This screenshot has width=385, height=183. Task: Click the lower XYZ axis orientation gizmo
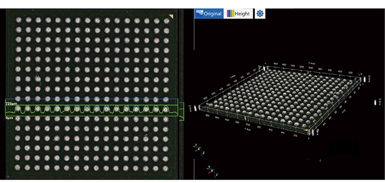(x=212, y=171)
